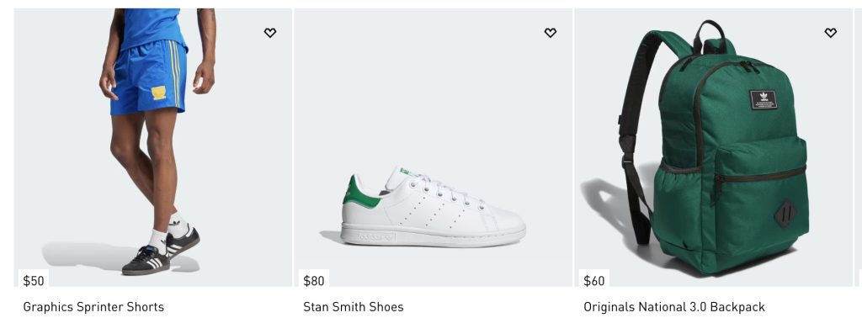This screenshot has height=318, width=862.
Task: Open the blue Graphics Sprinter Shorts image
Action: coord(153,147)
